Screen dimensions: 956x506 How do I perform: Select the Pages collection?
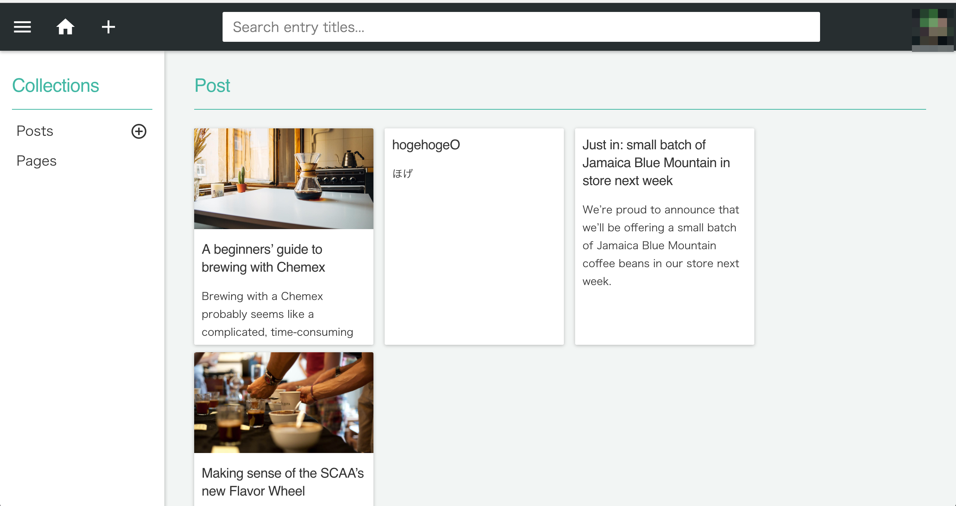click(x=37, y=161)
